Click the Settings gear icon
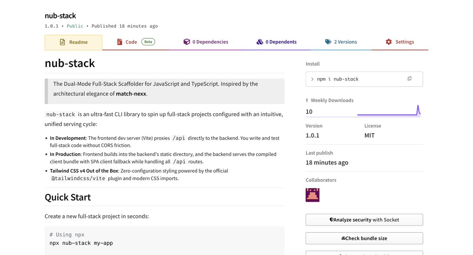The width and height of the screenshot is (473, 255). (389, 42)
